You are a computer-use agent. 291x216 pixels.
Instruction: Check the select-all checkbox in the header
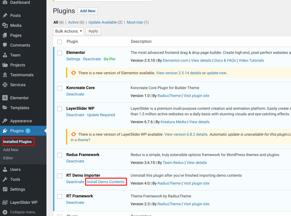click(x=60, y=42)
